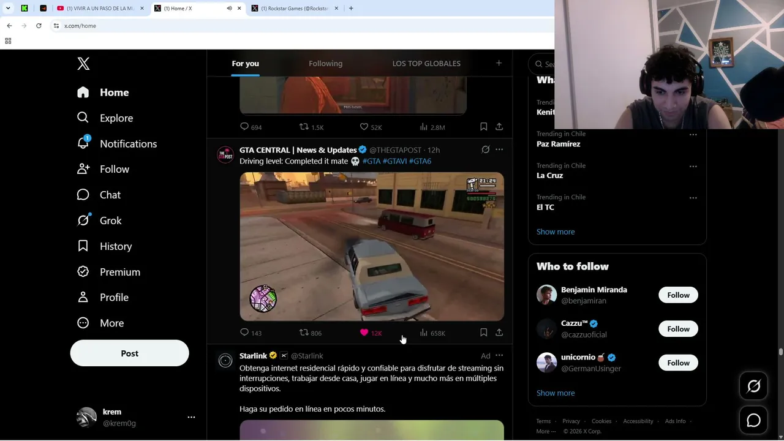784x441 pixels.
Task: Go to Home in the sidebar
Action: coord(103,92)
